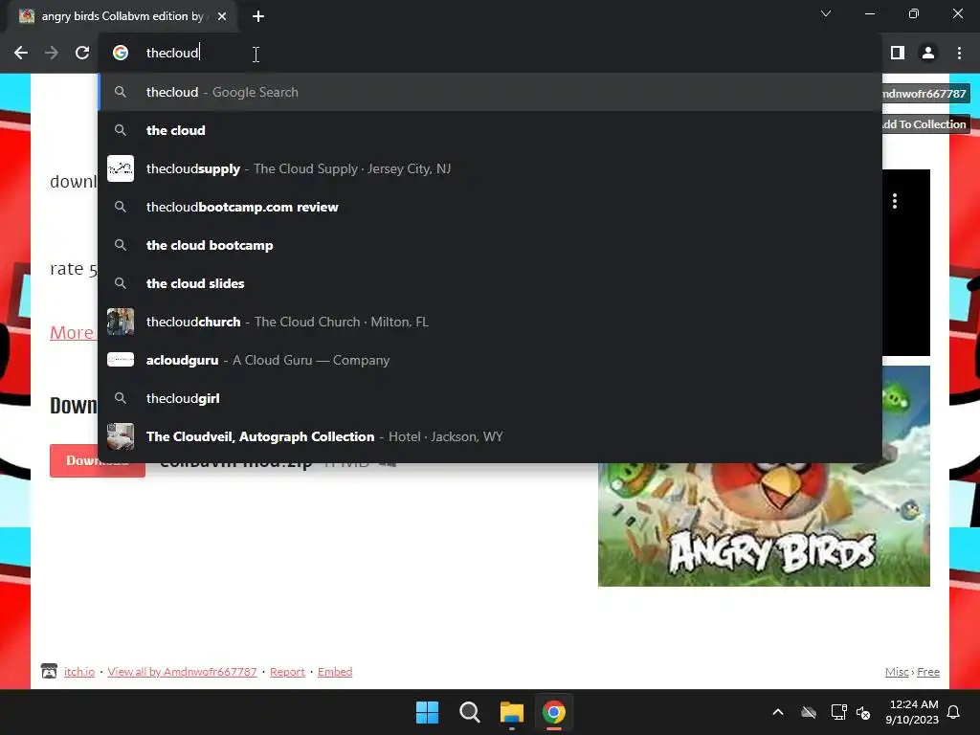Screen dimensions: 980x735
Task: Click the OneDrive tray icon
Action: coord(809,712)
